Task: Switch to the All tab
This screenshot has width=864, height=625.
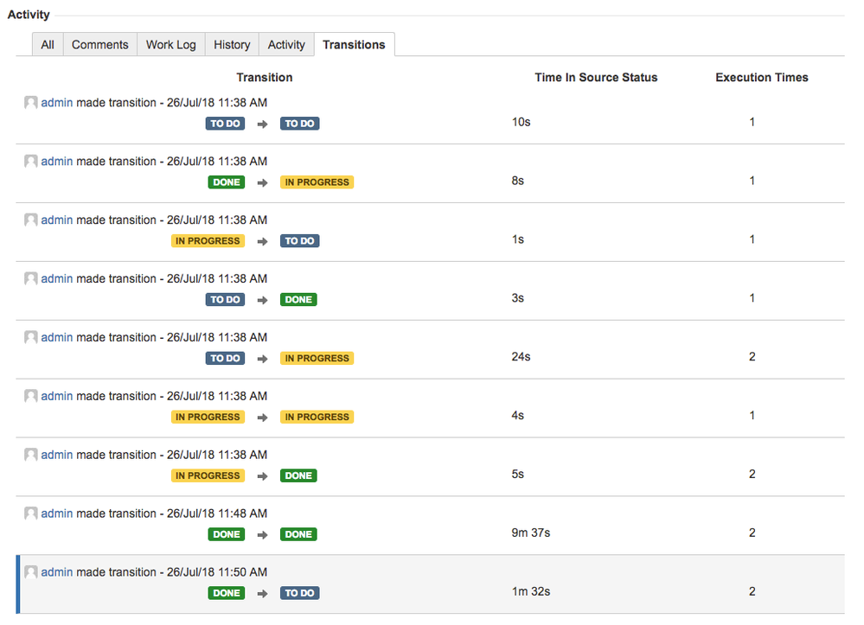Action: (x=48, y=45)
